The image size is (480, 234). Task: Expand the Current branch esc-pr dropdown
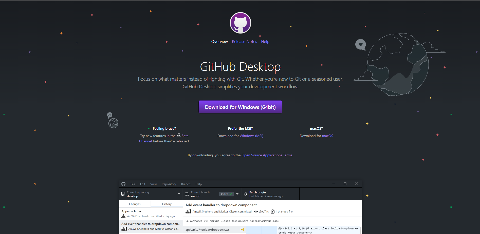click(212, 194)
